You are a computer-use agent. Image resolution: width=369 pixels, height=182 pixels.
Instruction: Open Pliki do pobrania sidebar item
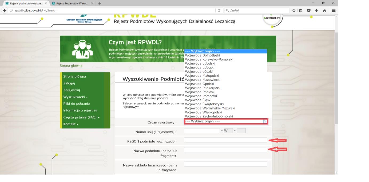click(x=76, y=103)
